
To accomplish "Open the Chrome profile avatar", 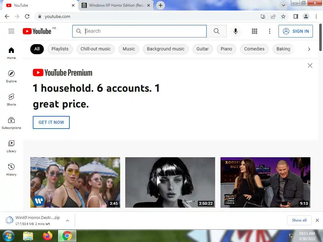I will pyautogui.click(x=306, y=16).
